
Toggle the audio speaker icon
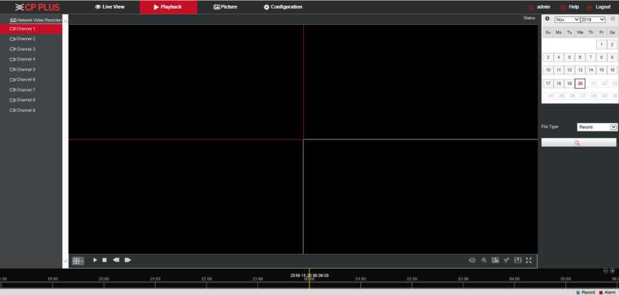(472, 260)
